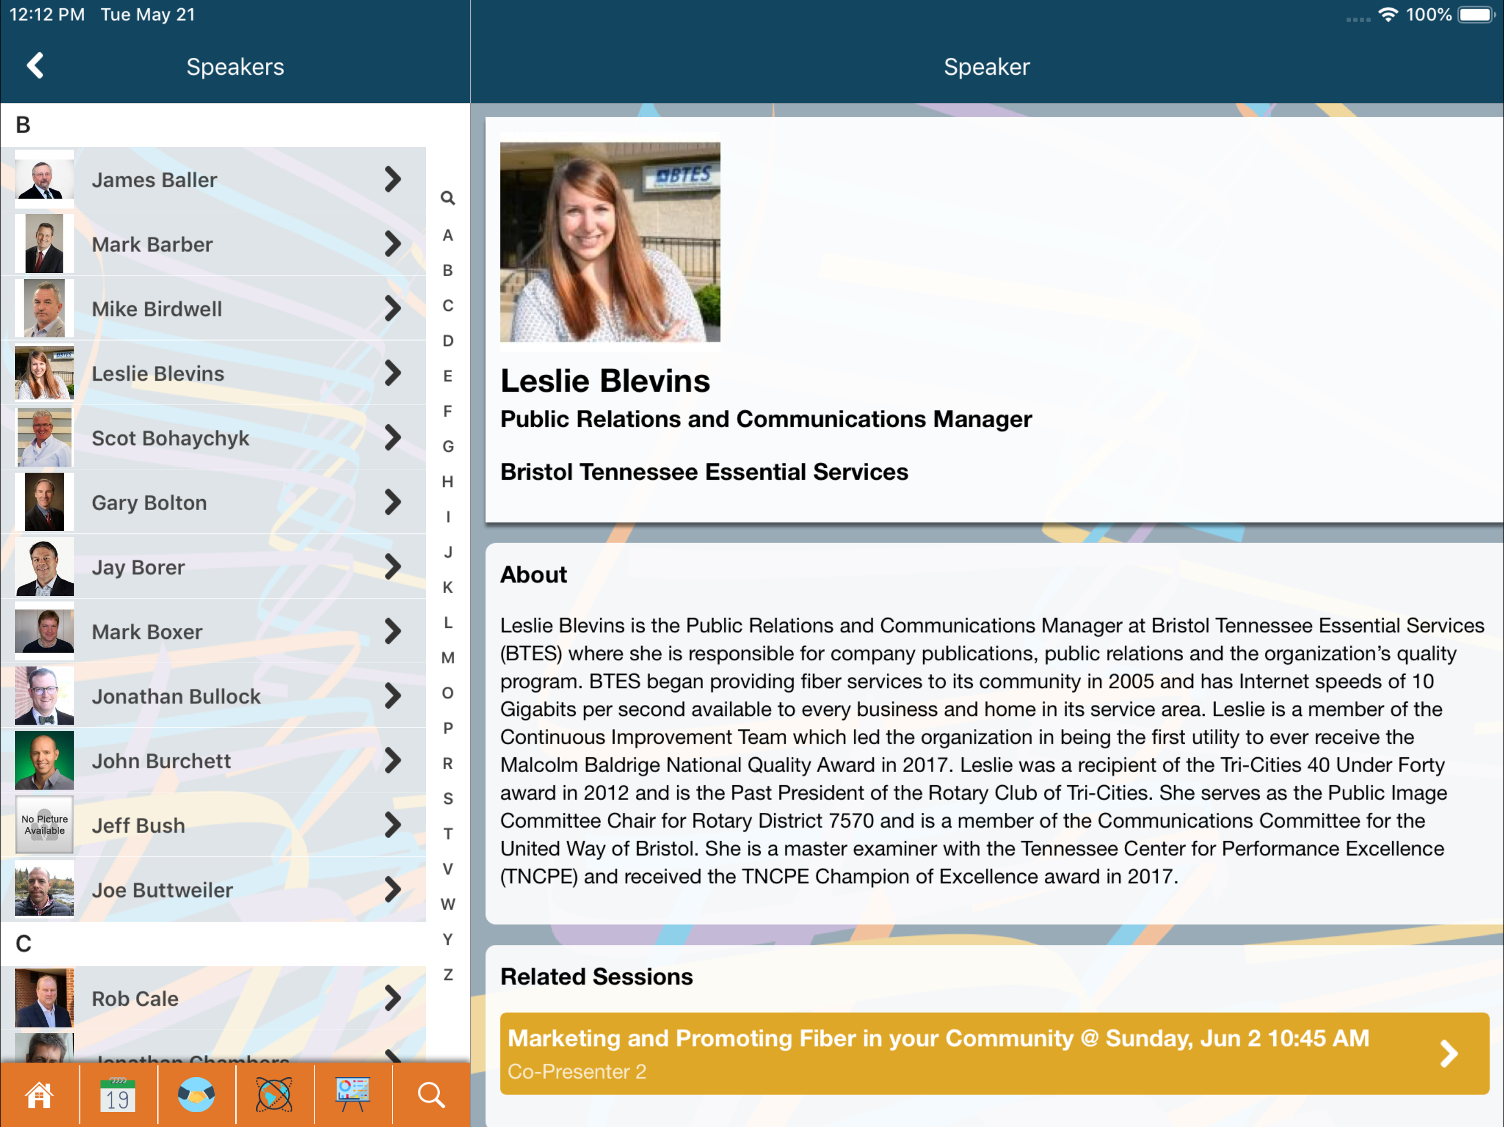Tap the magnifier atop the alphabet index

448,198
